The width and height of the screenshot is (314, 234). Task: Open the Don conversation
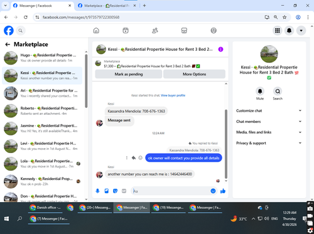pyautogui.click(x=42, y=197)
